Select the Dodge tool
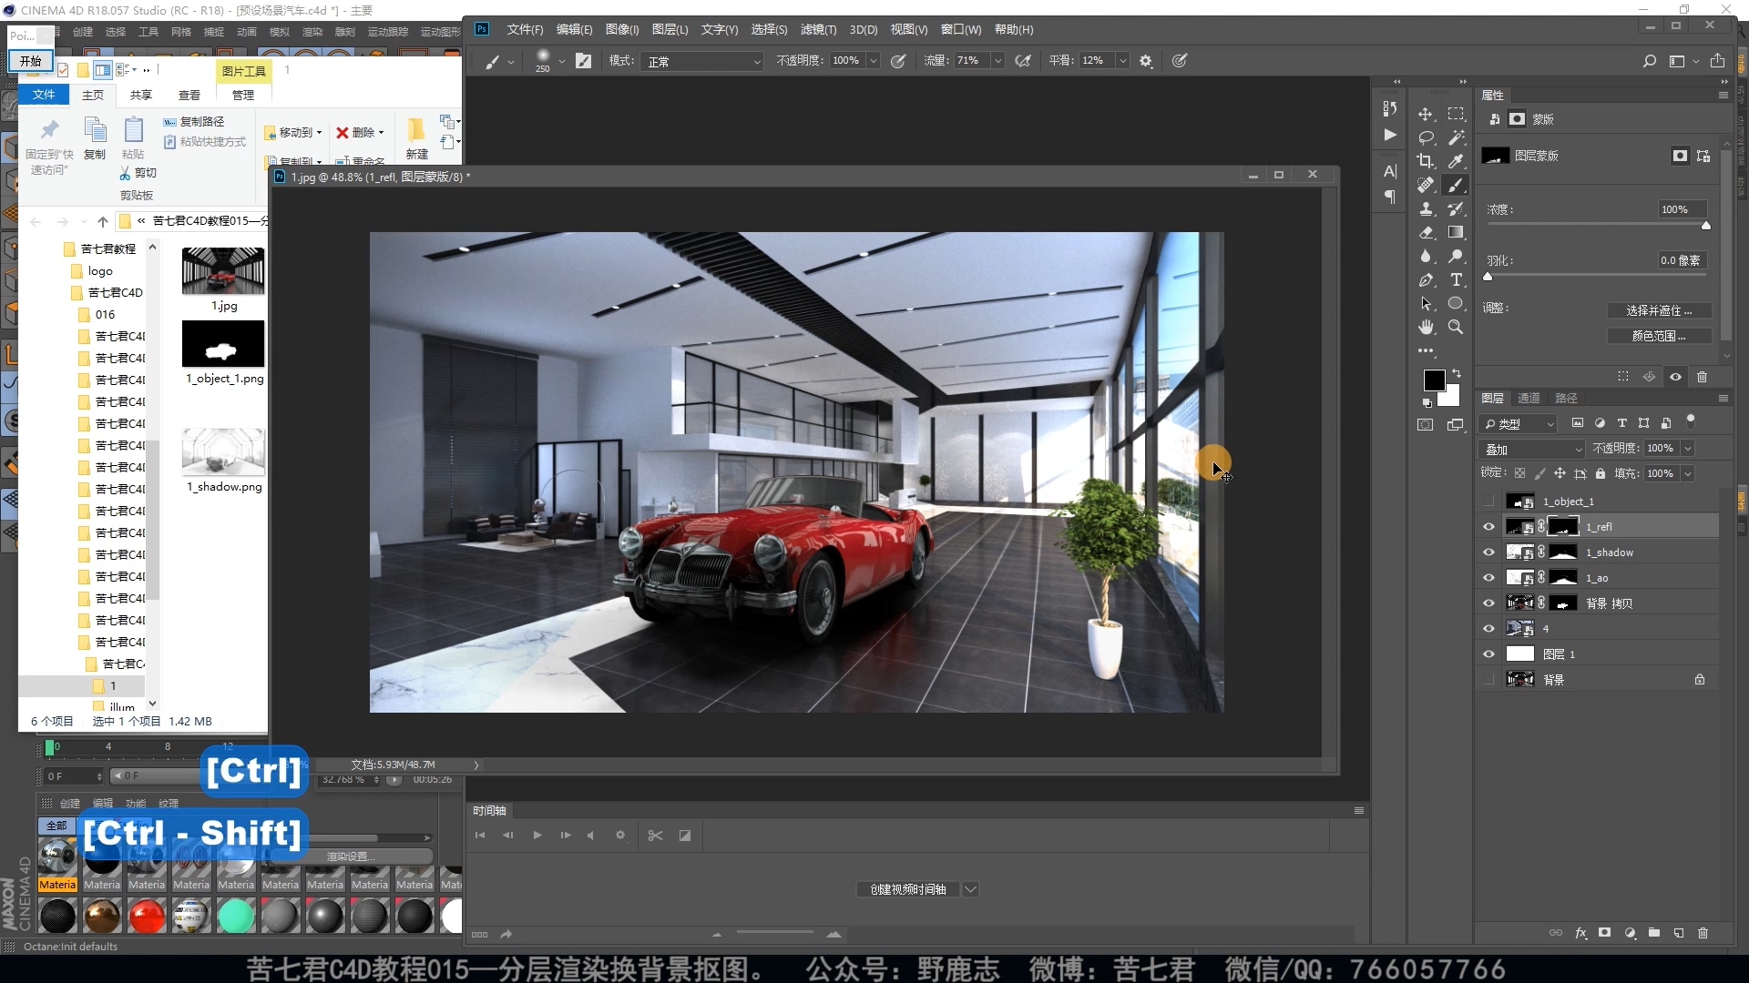The width and height of the screenshot is (1749, 983). click(x=1456, y=256)
